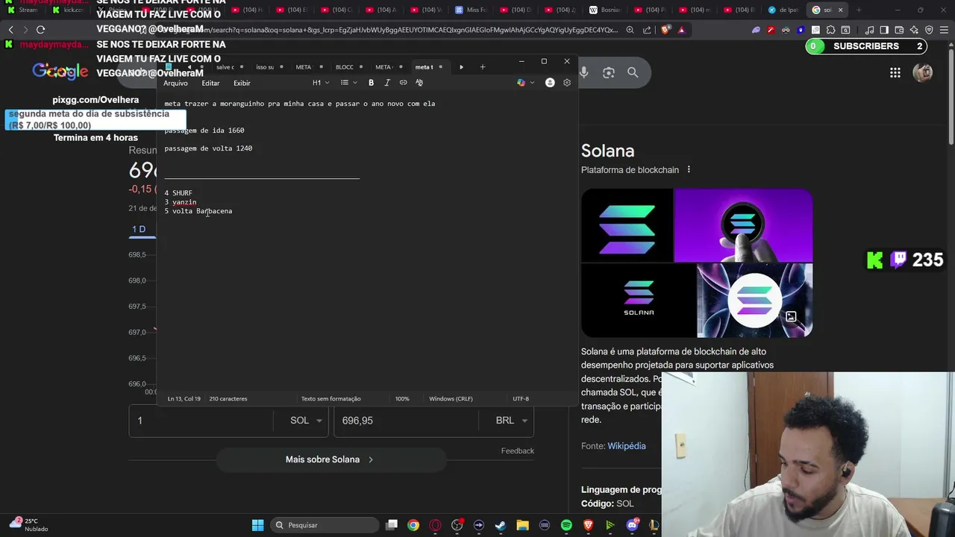The width and height of the screenshot is (955, 537).
Task: Click '4 SHURF' line in Notepad
Action: 178,193
